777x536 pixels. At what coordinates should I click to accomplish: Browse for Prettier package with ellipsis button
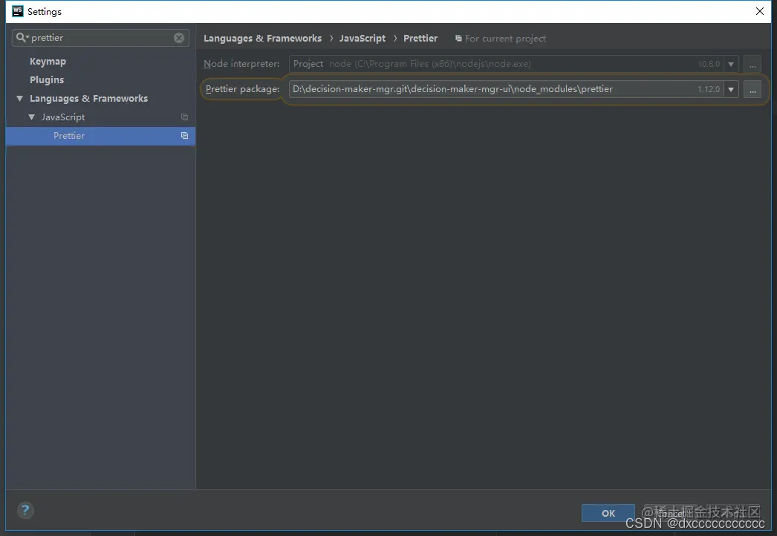752,90
